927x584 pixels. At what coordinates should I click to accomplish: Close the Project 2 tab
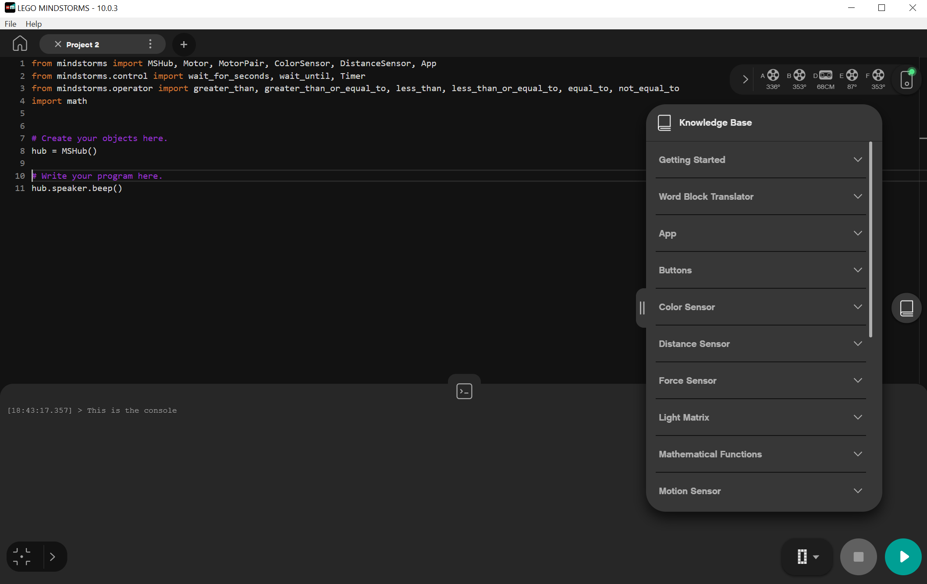58,44
